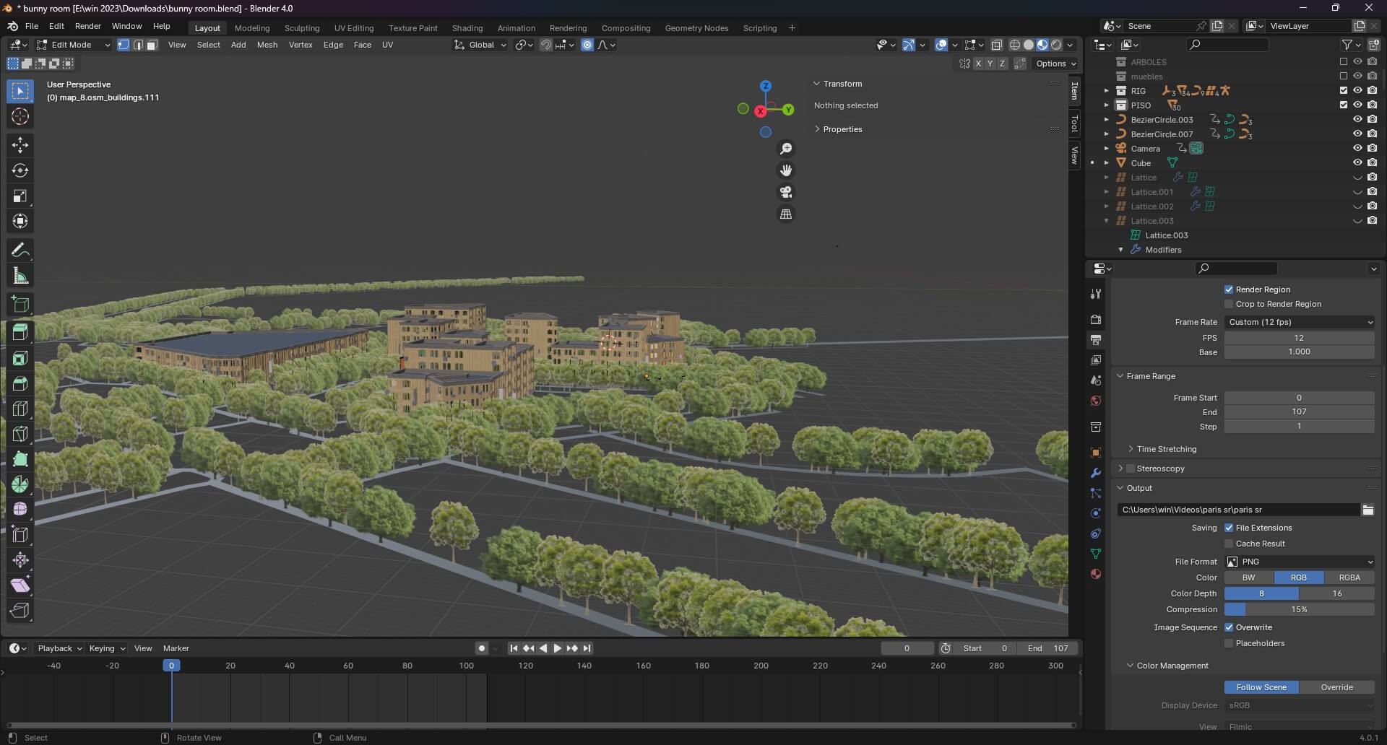Select the Cursor tool in the toolbar
The image size is (1387, 745).
click(x=20, y=116)
